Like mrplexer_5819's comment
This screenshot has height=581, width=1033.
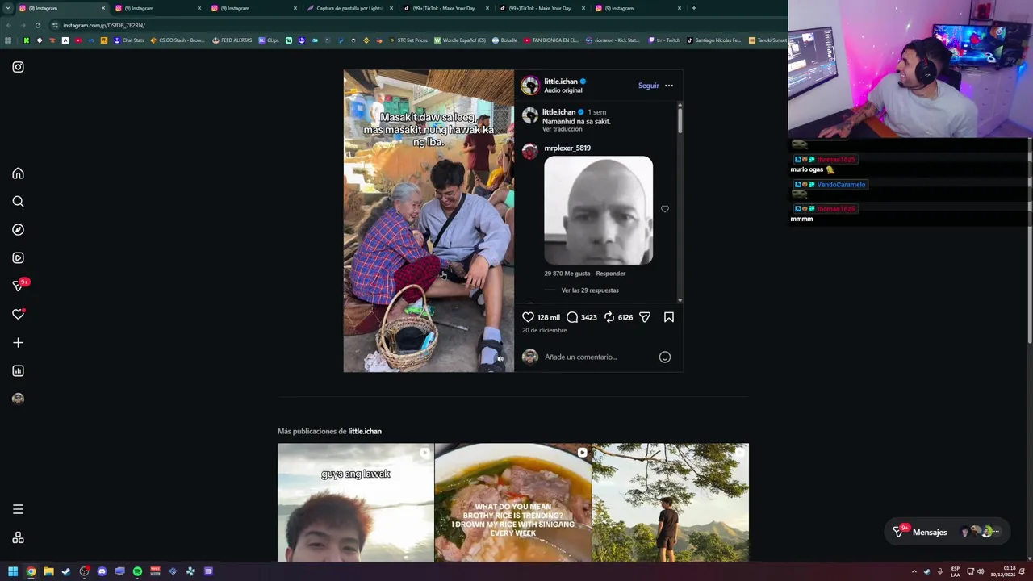[665, 209]
